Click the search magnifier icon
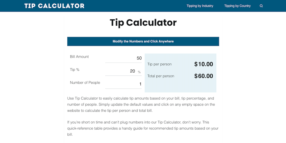 (x=261, y=6)
